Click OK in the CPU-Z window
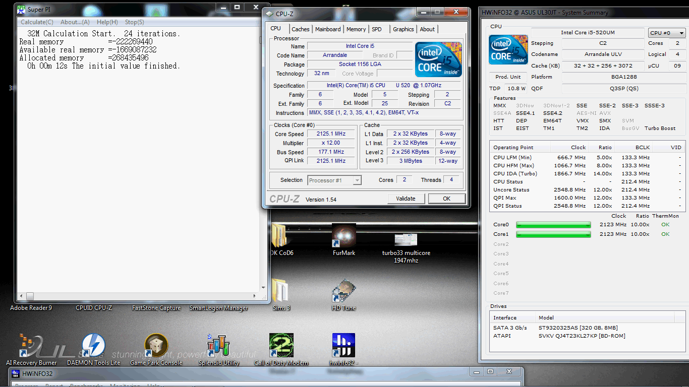This screenshot has width=689, height=387. [446, 199]
